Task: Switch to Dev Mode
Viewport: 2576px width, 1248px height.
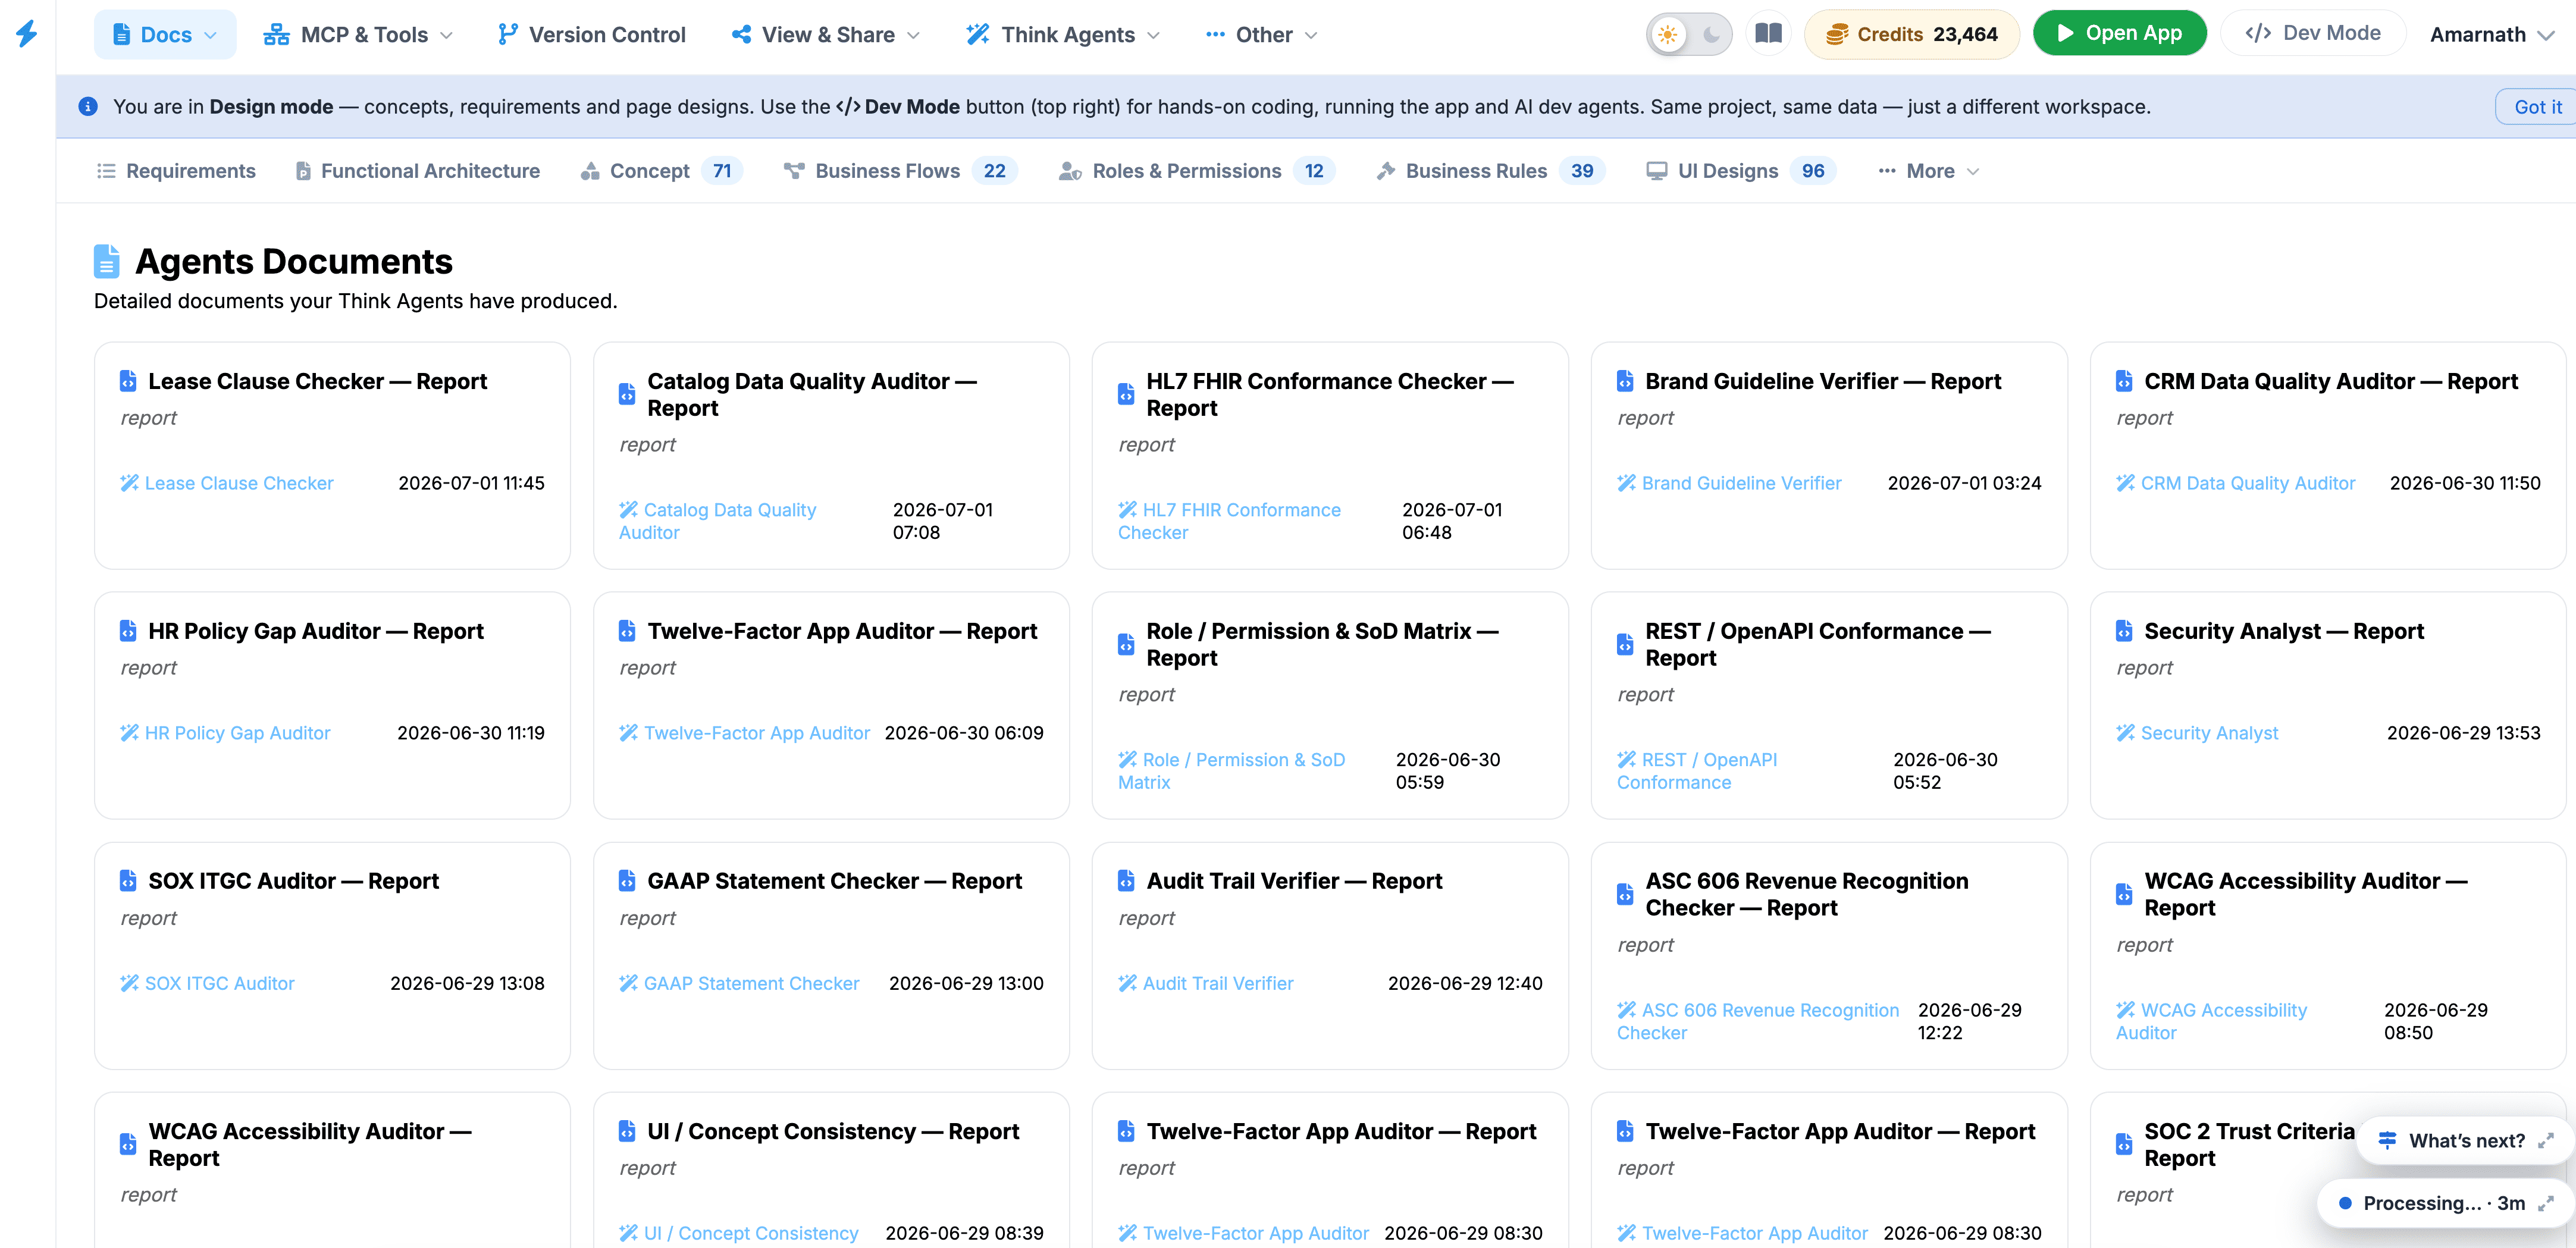Action: (2312, 33)
